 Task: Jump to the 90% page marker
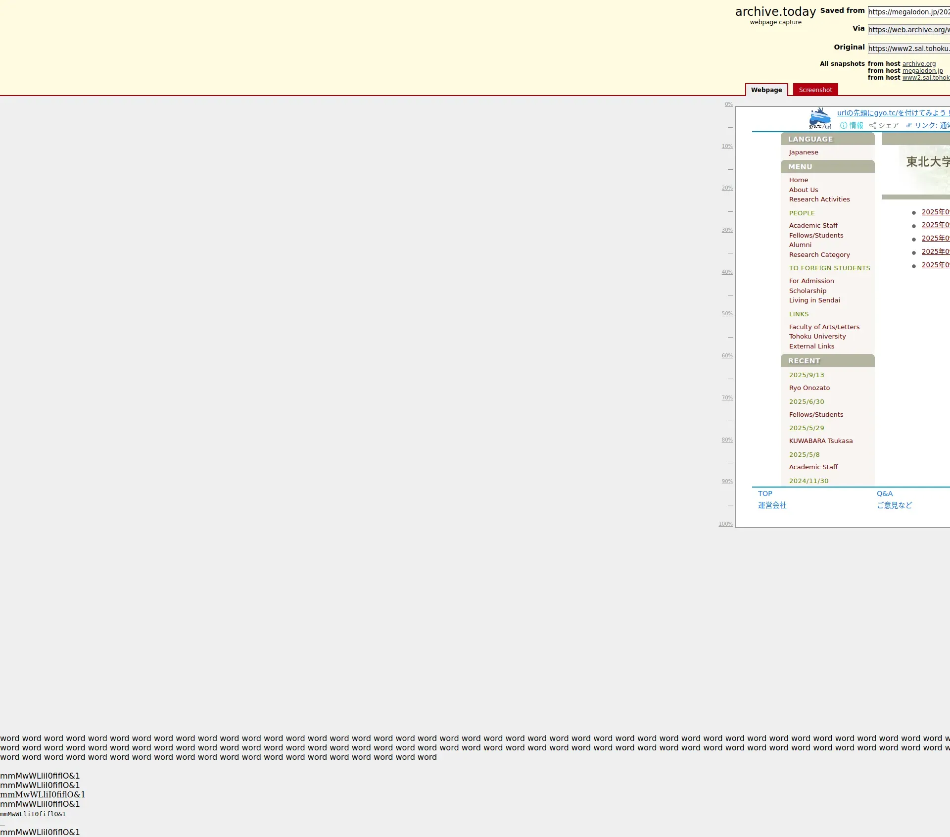(727, 482)
